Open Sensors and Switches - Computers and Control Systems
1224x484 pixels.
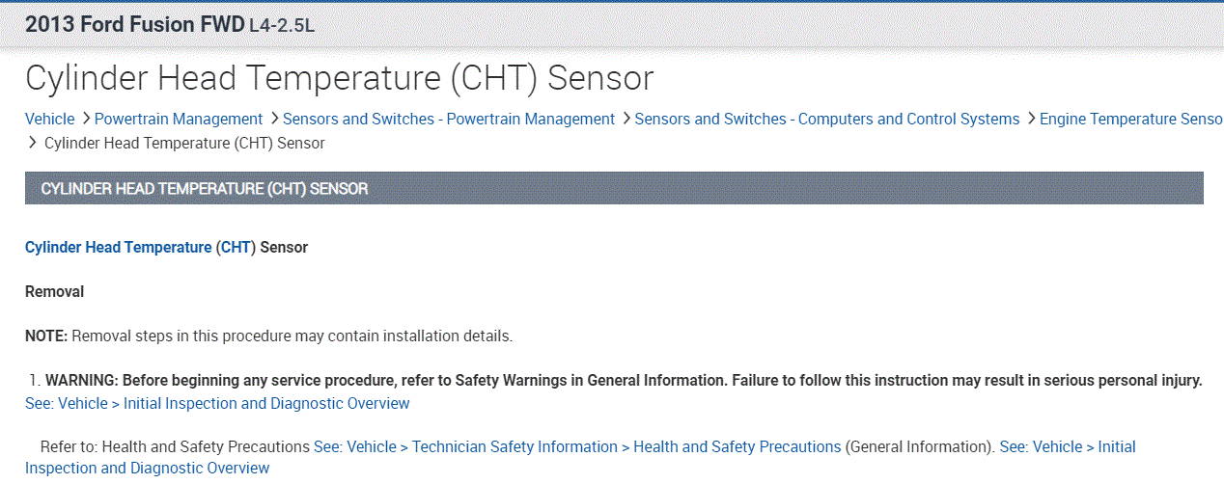(x=827, y=120)
